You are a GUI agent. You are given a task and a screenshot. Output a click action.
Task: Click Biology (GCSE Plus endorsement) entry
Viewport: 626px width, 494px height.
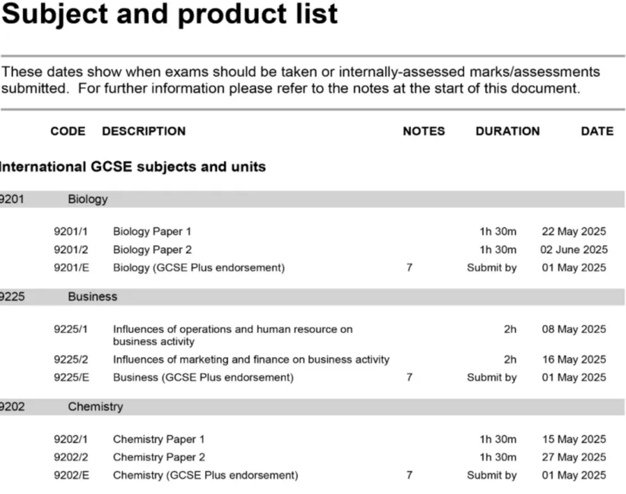pyautogui.click(x=199, y=268)
